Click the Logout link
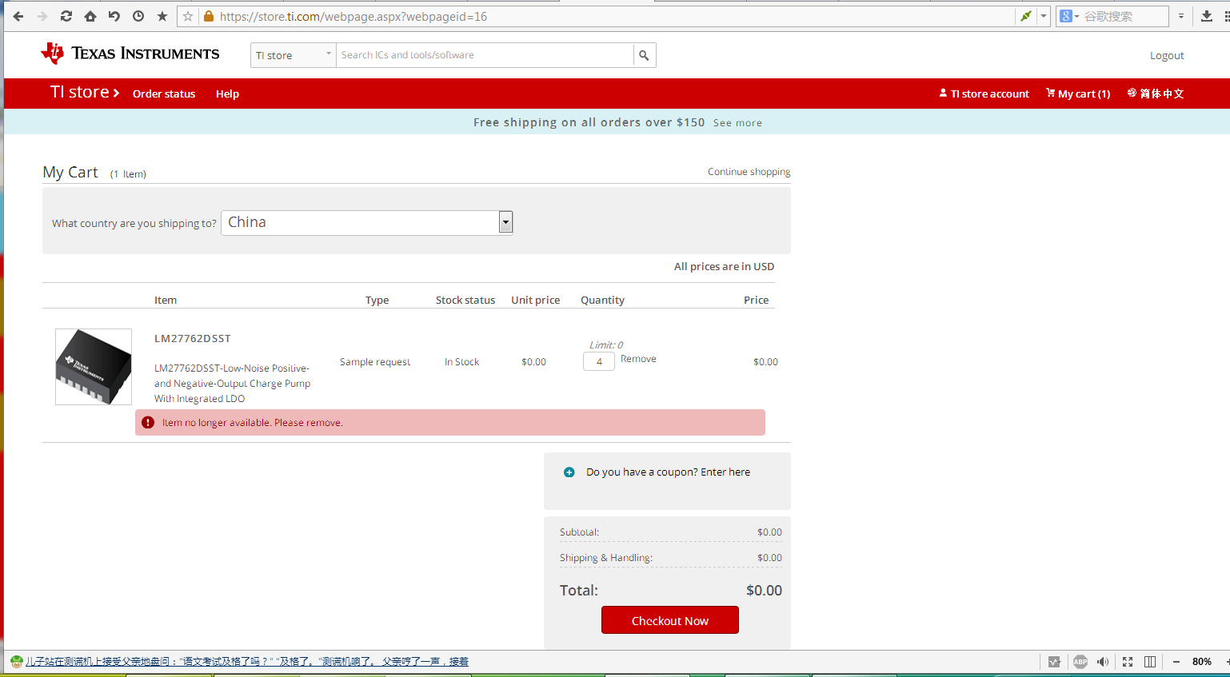 click(x=1167, y=55)
